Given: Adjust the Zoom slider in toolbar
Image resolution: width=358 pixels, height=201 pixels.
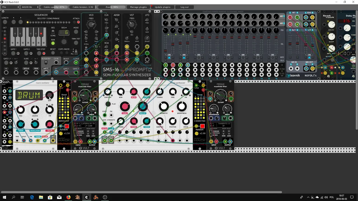Looking at the screenshot, I should [112, 7].
